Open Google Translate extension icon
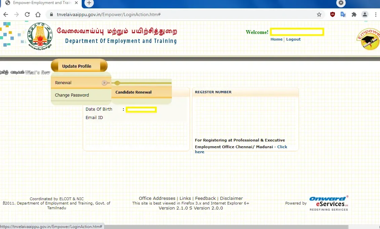Image resolution: width=380 pixels, height=229 pixels. pyautogui.click(x=343, y=14)
